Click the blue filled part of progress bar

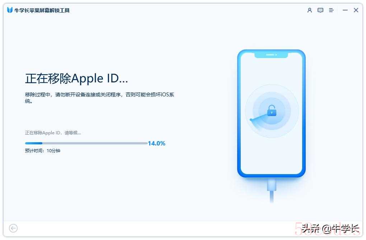(34, 143)
